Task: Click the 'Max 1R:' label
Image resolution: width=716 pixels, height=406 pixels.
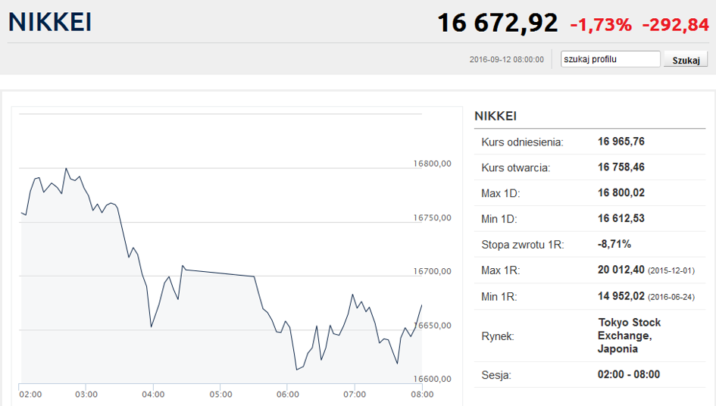Action: (x=501, y=270)
